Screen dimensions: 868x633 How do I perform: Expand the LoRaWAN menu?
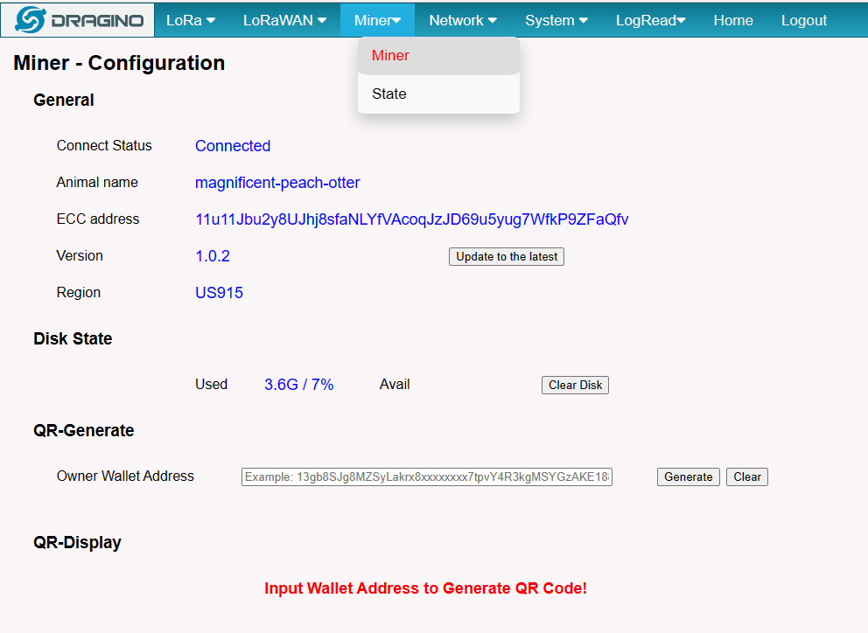pos(284,20)
